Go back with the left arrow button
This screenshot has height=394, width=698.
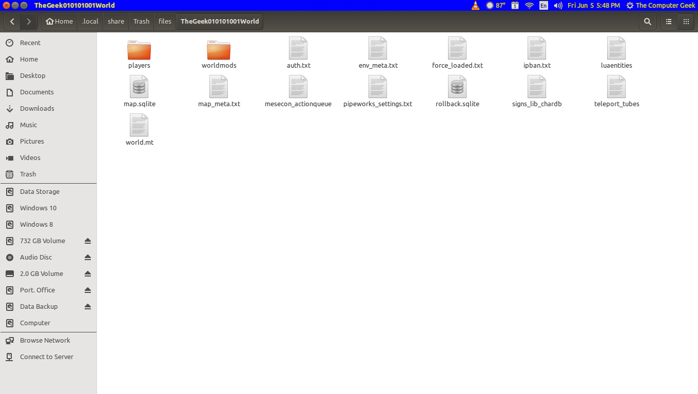[12, 22]
